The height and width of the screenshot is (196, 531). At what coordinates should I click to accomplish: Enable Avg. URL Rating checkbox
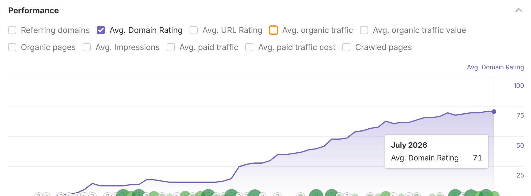coord(194,30)
